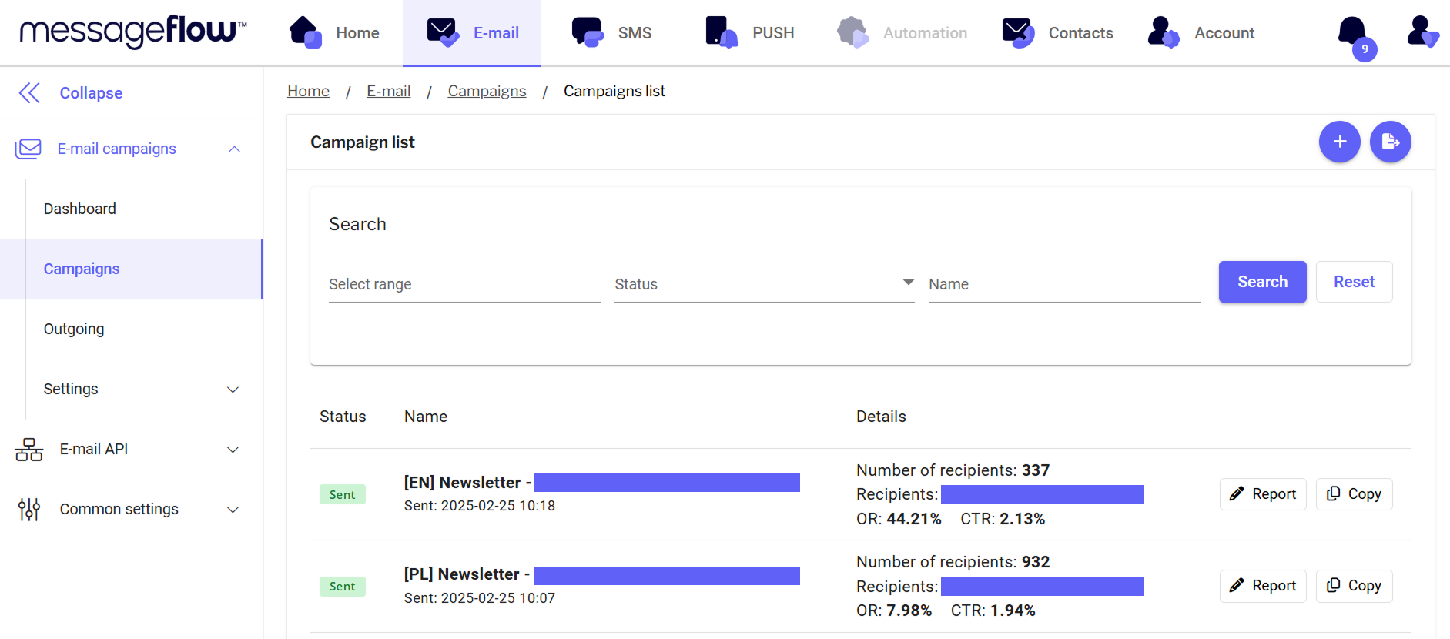Open the Contacts tab
The height and width of the screenshot is (639, 1450).
(1058, 33)
